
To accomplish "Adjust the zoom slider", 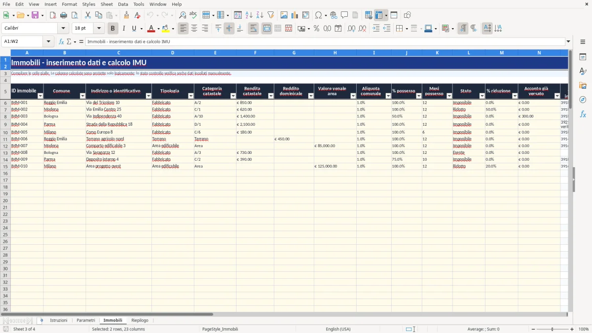I will (552, 329).
